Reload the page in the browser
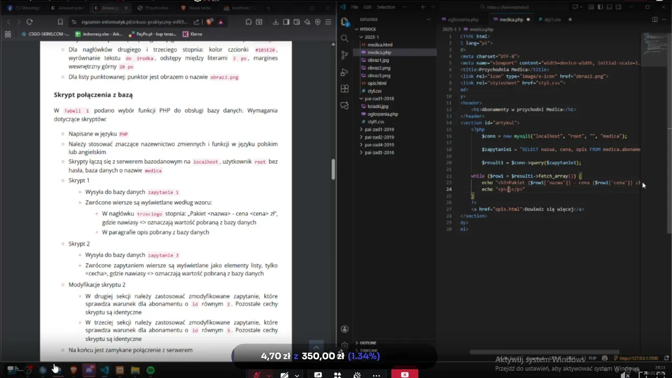The width and height of the screenshot is (672, 378). pos(29,22)
